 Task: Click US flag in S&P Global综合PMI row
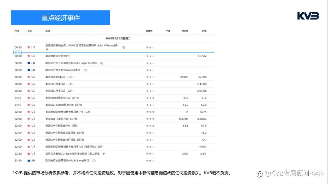click(x=29, y=105)
